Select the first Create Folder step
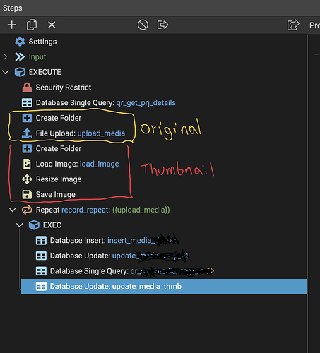This screenshot has height=353, width=320. (52, 118)
